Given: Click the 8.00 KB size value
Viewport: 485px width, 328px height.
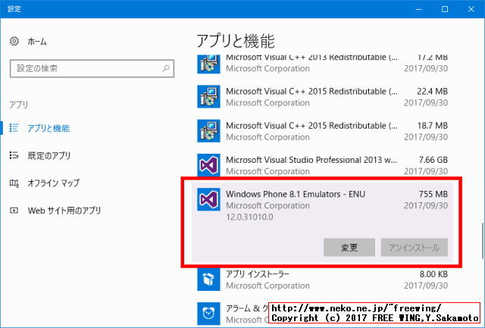Looking at the screenshot, I should [x=433, y=274].
